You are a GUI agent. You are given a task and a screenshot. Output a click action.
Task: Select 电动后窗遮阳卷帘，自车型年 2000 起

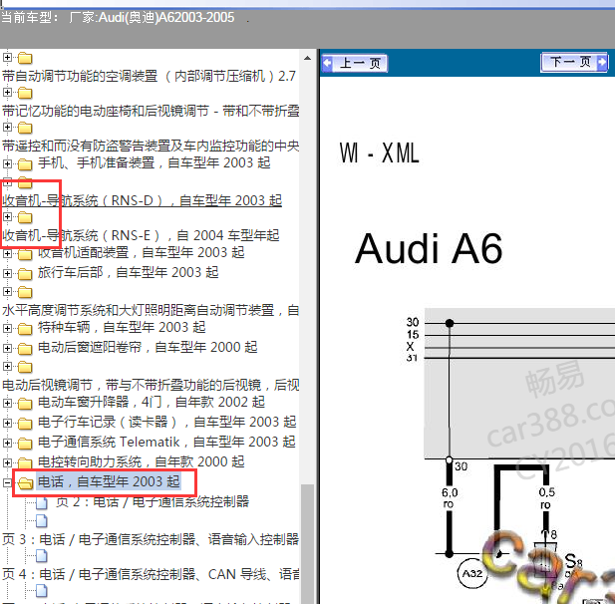coord(148,347)
